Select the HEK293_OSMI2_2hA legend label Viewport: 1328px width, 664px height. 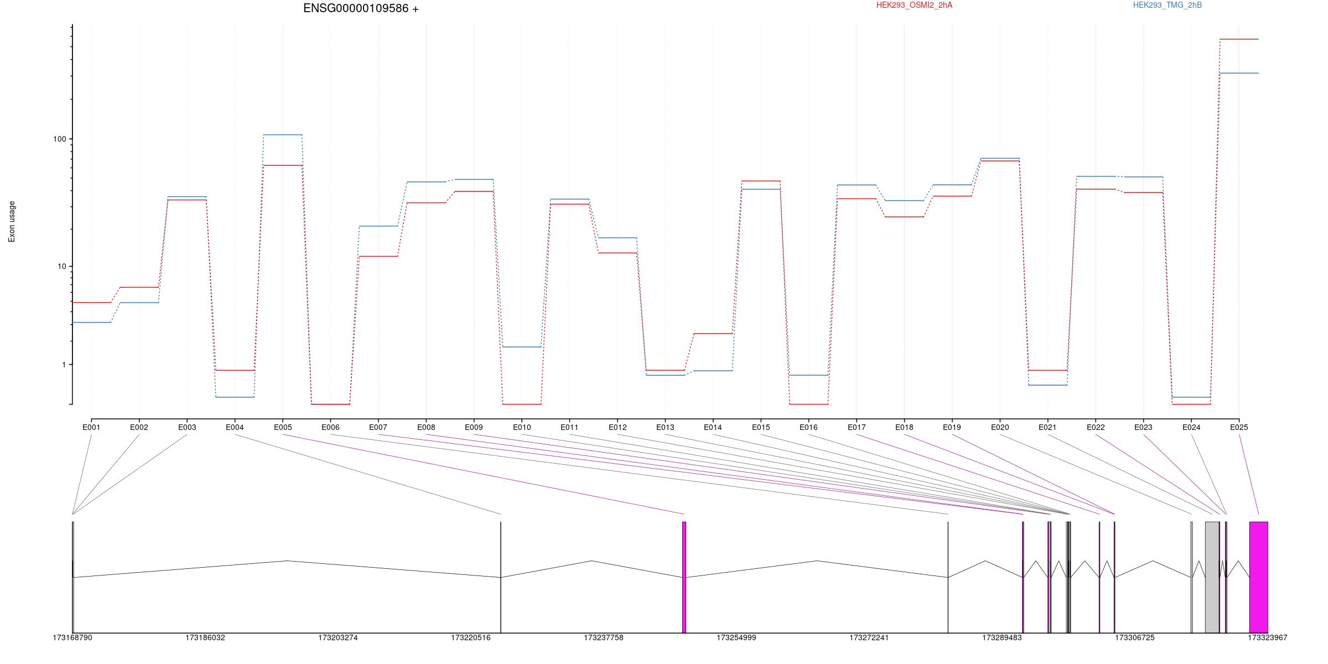click(x=914, y=5)
